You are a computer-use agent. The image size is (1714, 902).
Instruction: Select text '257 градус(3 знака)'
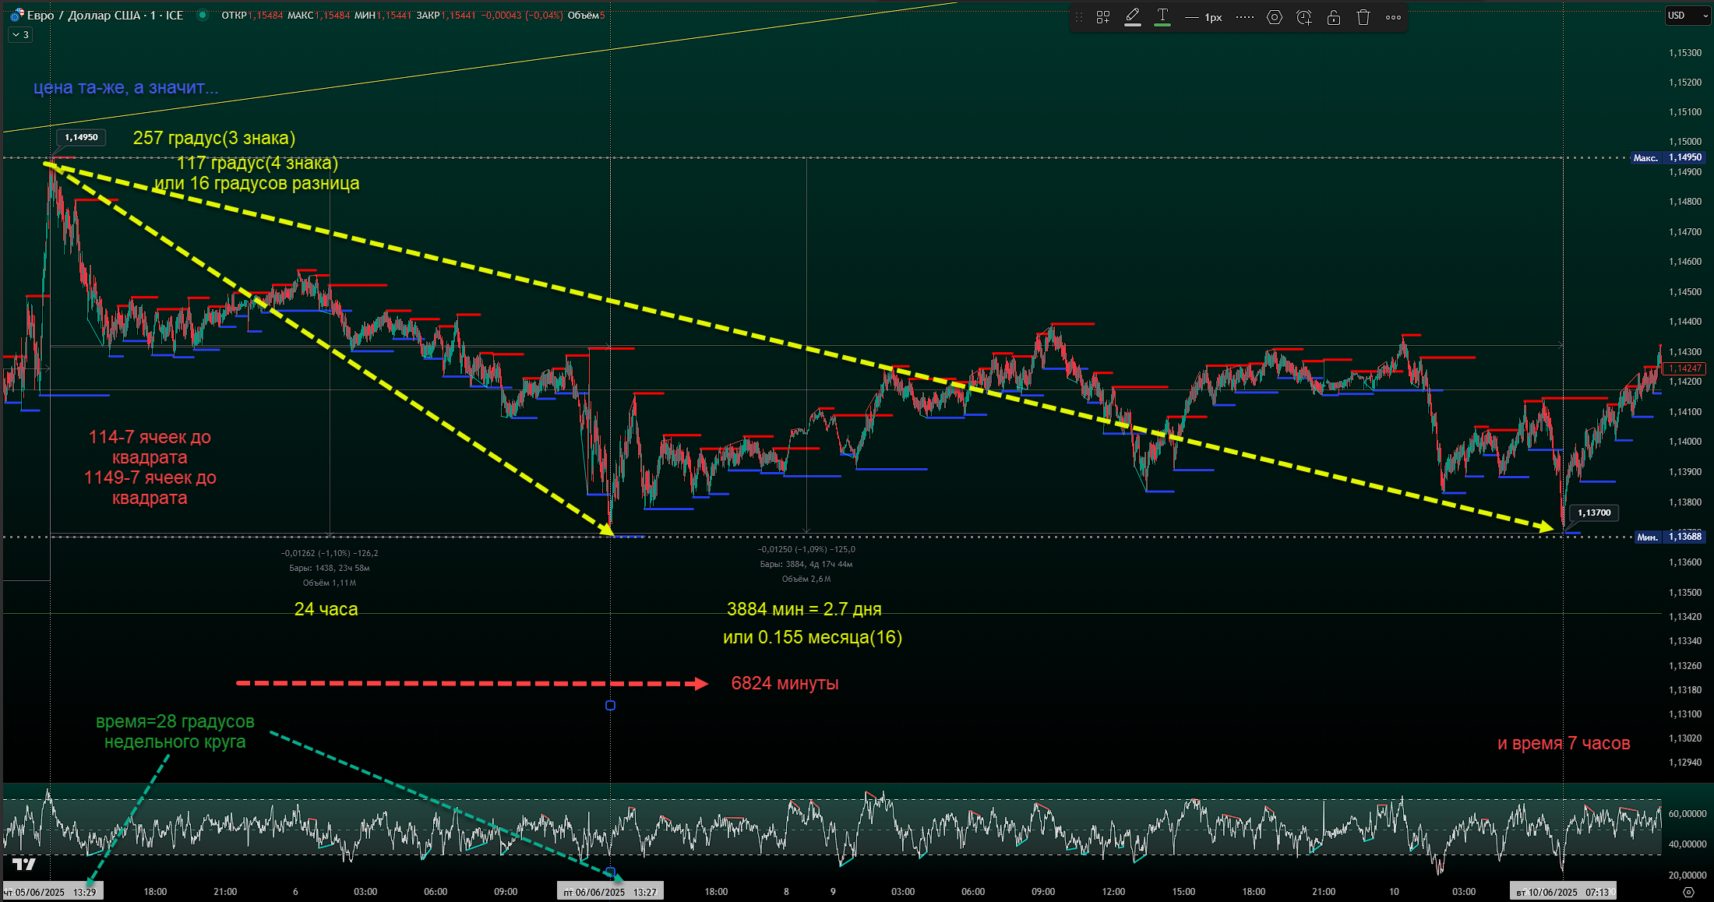point(214,138)
